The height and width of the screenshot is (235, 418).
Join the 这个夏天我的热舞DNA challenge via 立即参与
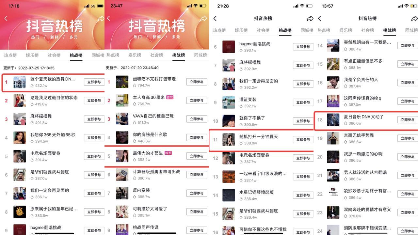click(x=94, y=82)
